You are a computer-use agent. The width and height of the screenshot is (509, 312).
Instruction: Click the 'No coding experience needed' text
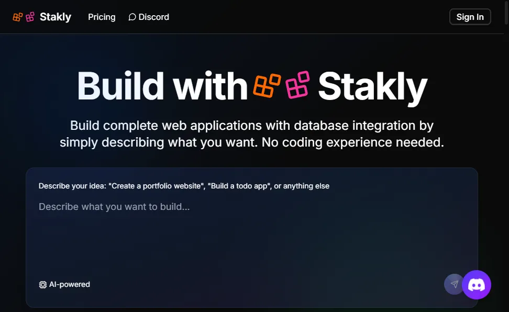coord(352,142)
